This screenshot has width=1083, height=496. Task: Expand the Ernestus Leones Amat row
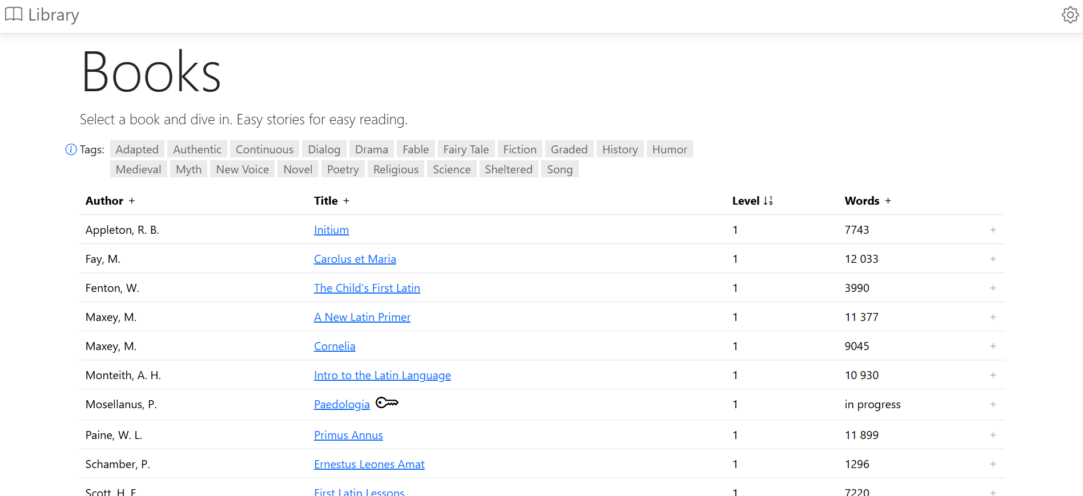[x=993, y=464]
